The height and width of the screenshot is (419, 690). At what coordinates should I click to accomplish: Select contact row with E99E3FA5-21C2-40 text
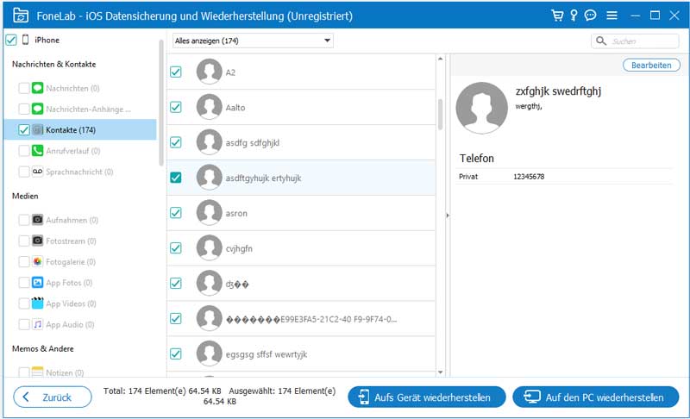301,318
